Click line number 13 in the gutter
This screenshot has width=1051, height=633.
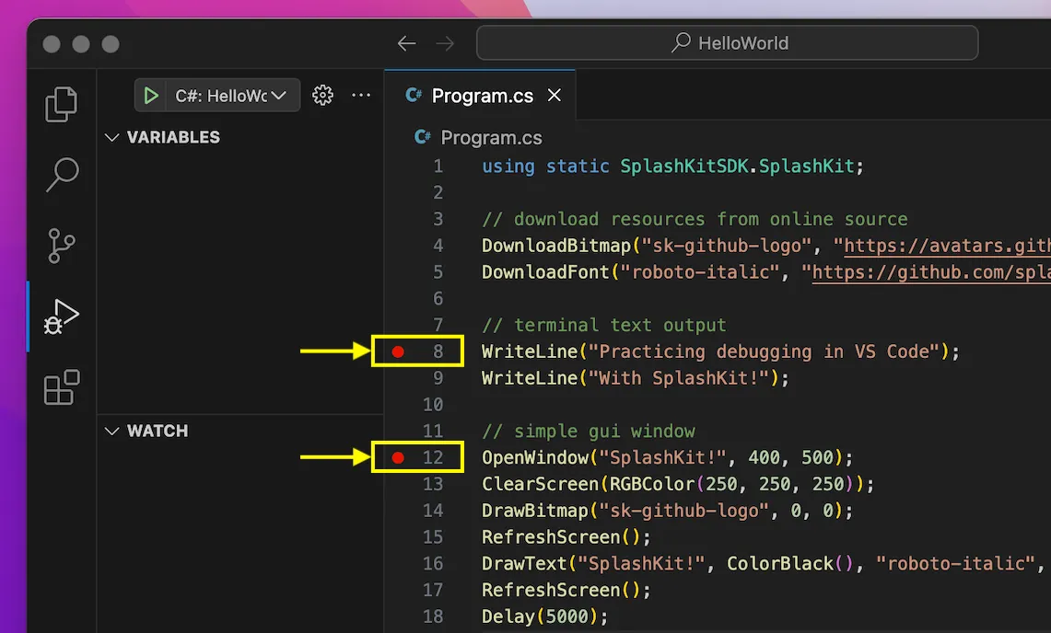coord(432,484)
